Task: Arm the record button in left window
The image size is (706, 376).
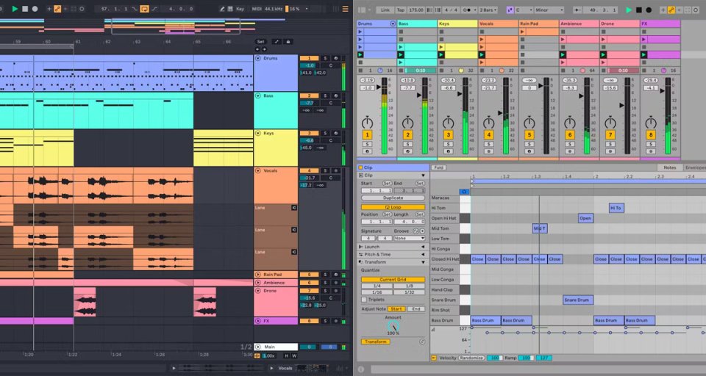Action: pyautogui.click(x=35, y=9)
